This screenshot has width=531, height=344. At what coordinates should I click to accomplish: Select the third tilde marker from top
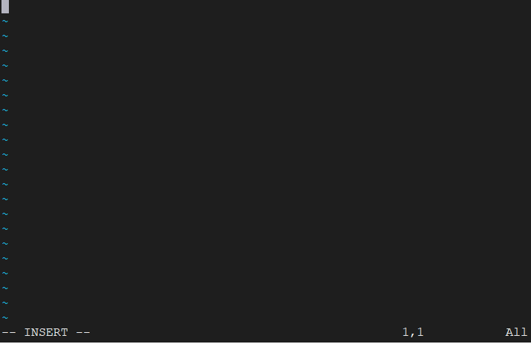5,51
